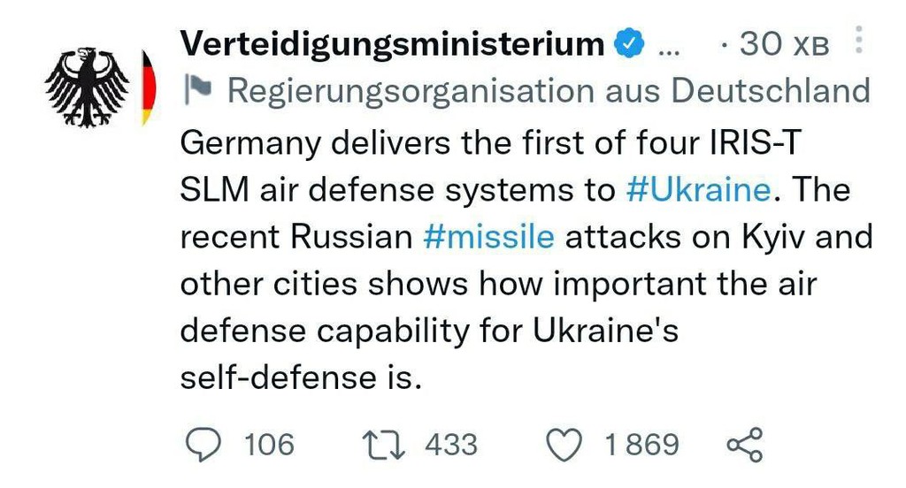Image resolution: width=906 pixels, height=488 pixels.
Task: Click the German flag stripe beside the avatar
Action: (148, 87)
